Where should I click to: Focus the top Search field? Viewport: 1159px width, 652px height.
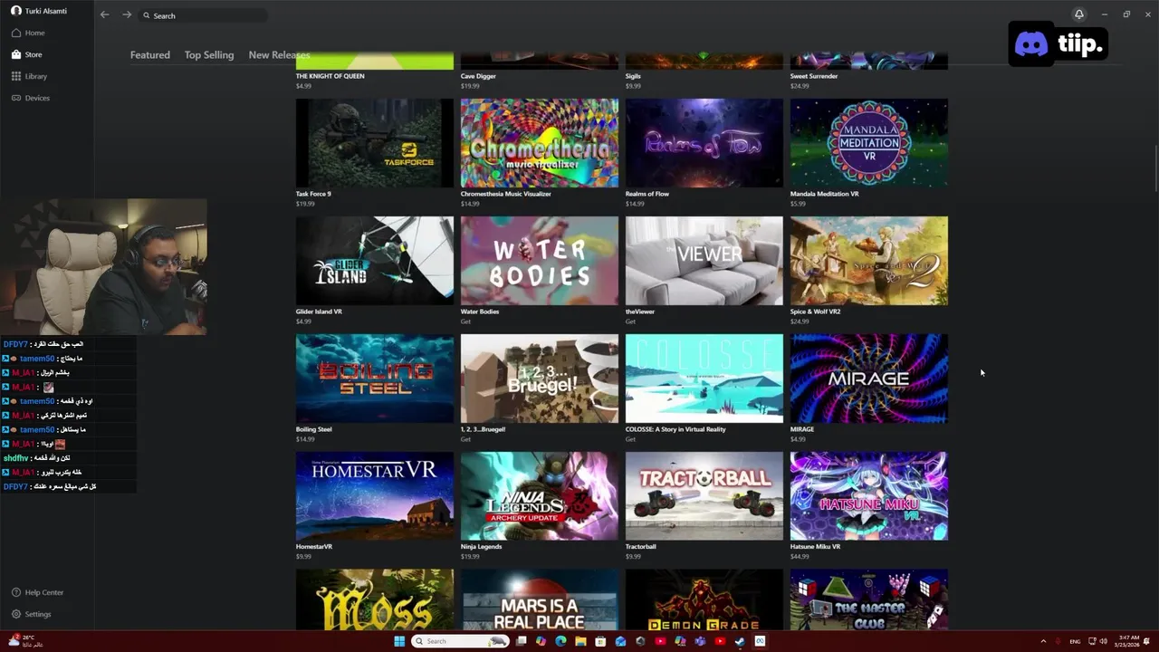(203, 15)
